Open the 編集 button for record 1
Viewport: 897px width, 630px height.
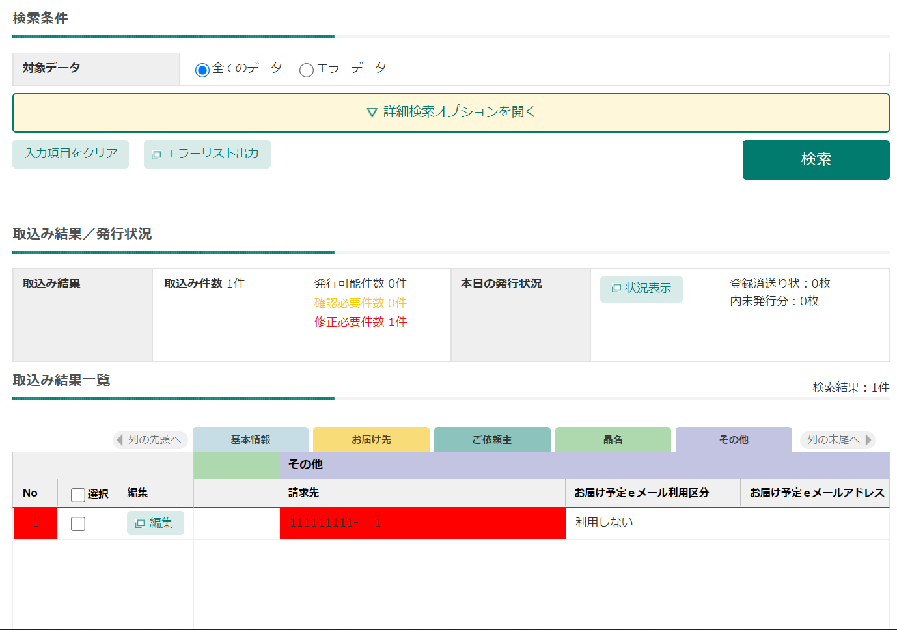pos(155,523)
